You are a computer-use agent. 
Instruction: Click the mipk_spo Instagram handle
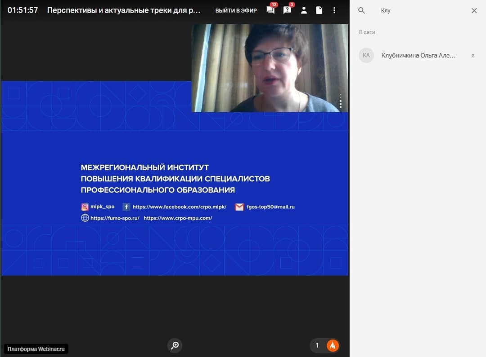(102, 207)
